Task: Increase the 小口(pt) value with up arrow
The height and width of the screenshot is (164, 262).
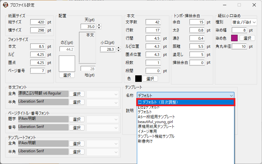Action: click(x=118, y=48)
